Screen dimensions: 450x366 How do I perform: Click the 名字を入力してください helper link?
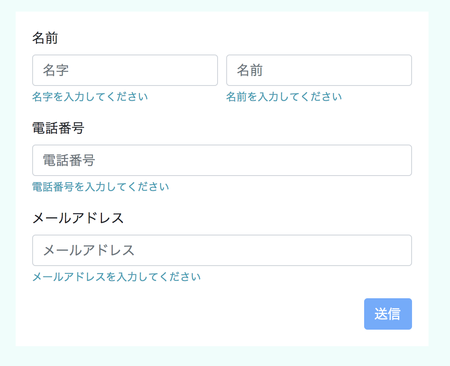[x=90, y=97]
